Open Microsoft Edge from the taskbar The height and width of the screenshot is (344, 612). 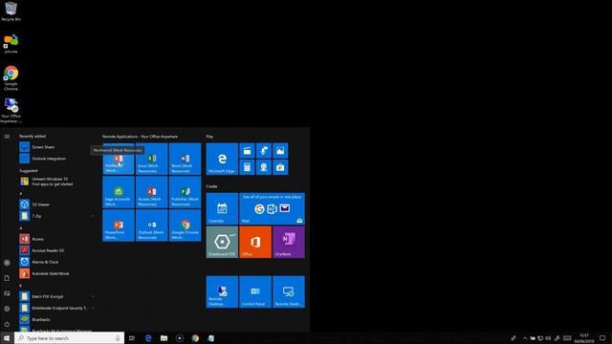148,338
